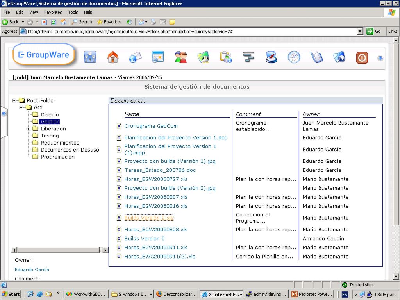This screenshot has width=400, height=300.
Task: Open Tareas_Estado_200706.doc link
Action: pos(160,170)
